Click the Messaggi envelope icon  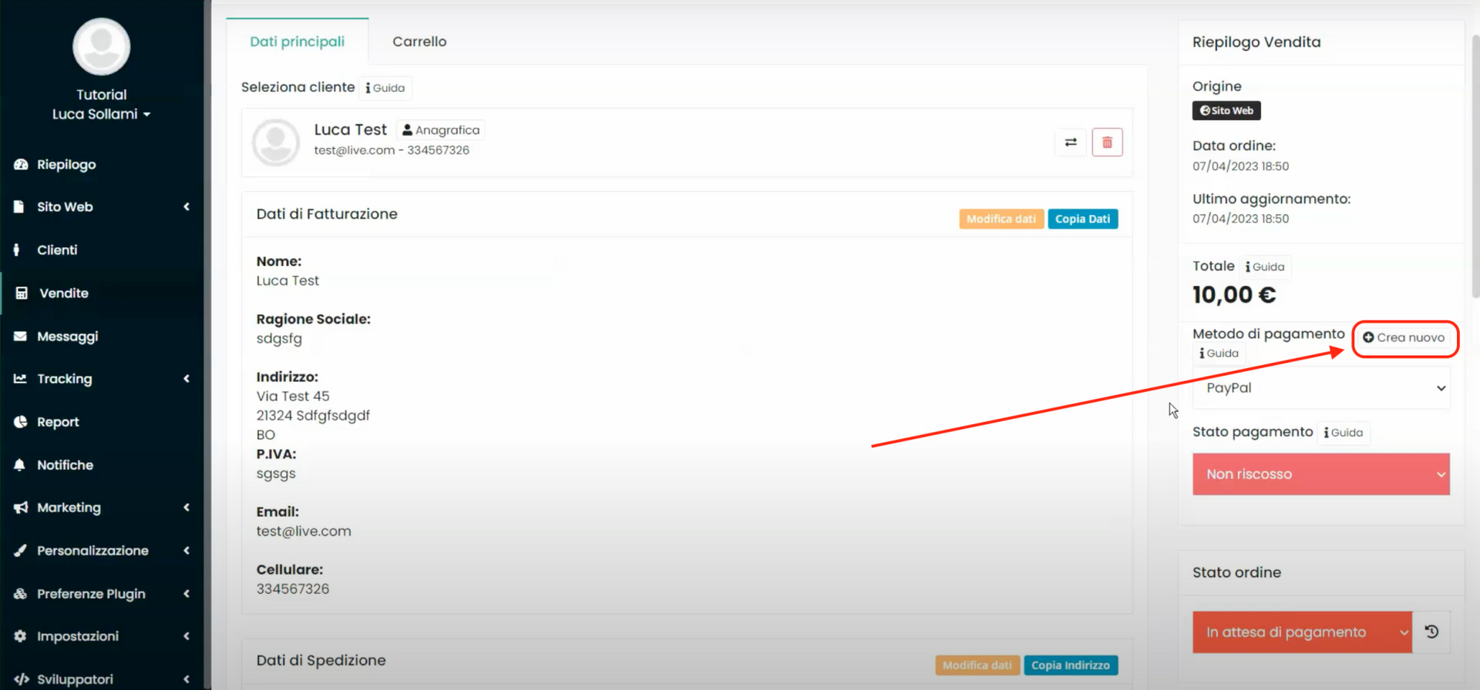pos(21,337)
